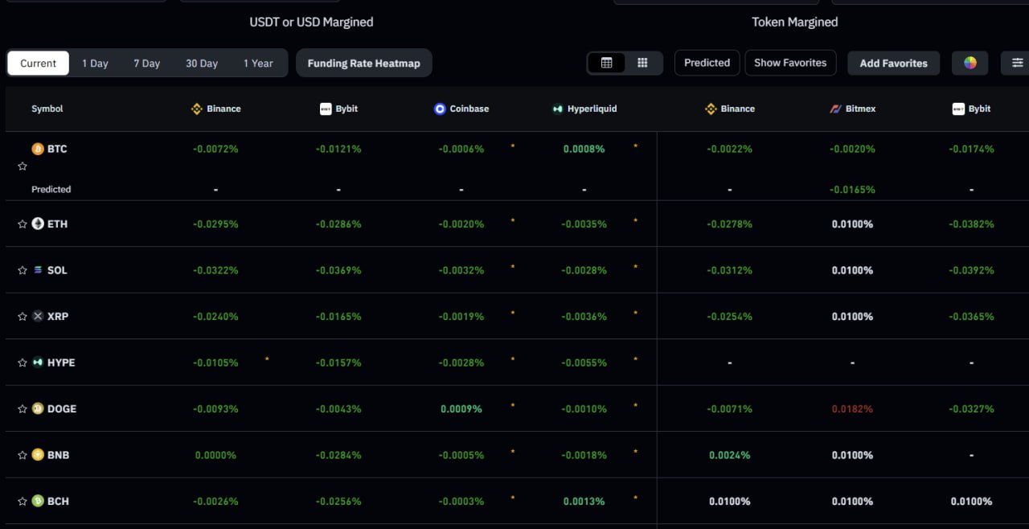Screen dimensions: 1029x529
Task: Select the 1 Day tab
Action: click(95, 64)
